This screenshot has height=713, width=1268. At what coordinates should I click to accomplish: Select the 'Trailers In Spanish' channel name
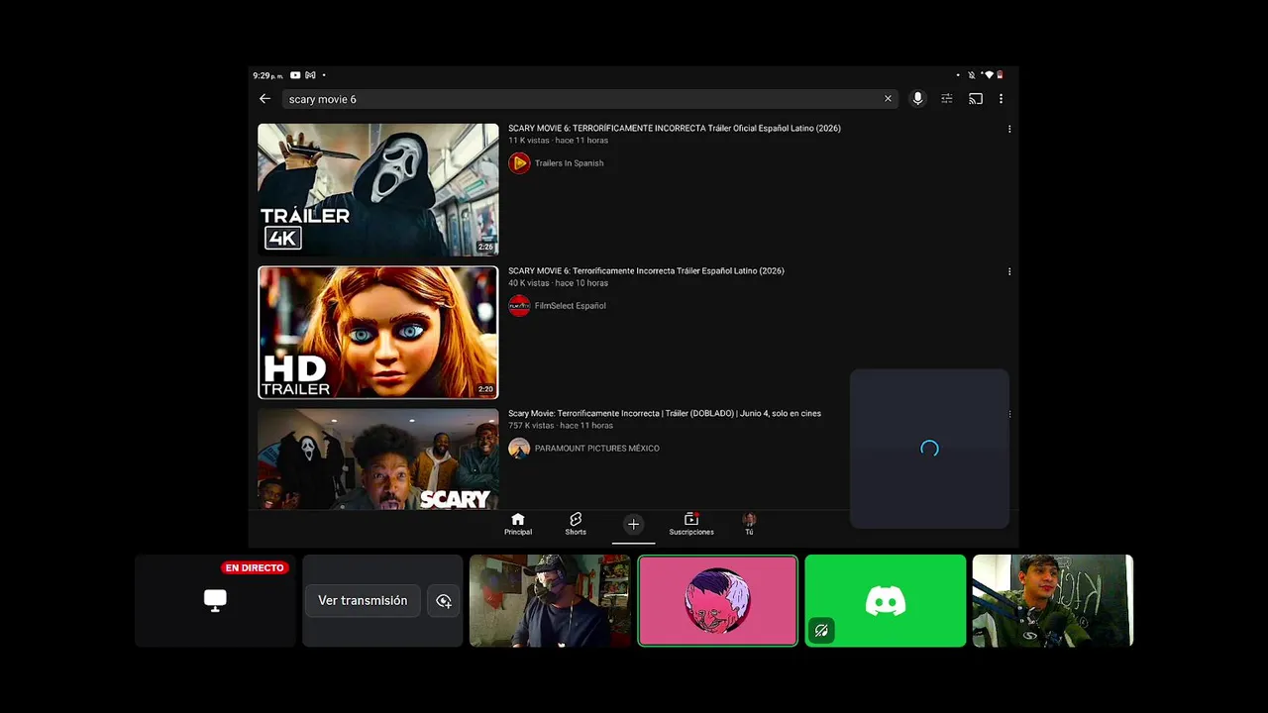click(569, 163)
